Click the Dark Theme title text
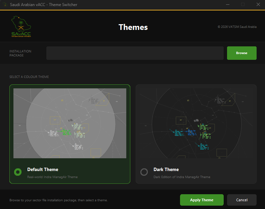Screen dimensions: 265x209 pos(166,169)
